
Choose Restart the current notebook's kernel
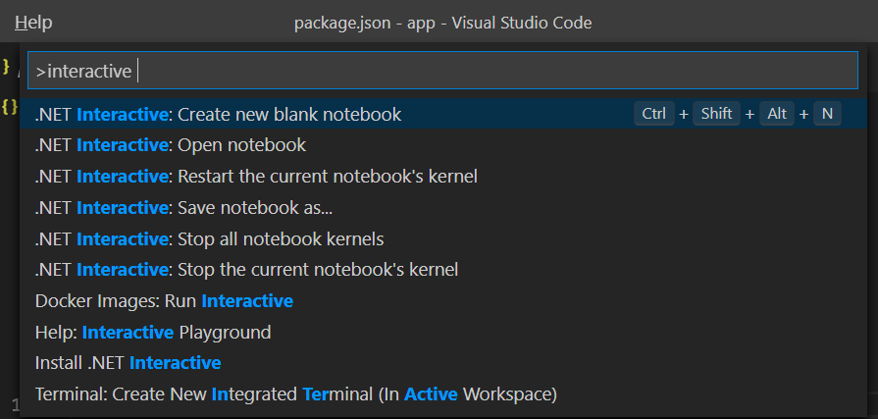[256, 177]
